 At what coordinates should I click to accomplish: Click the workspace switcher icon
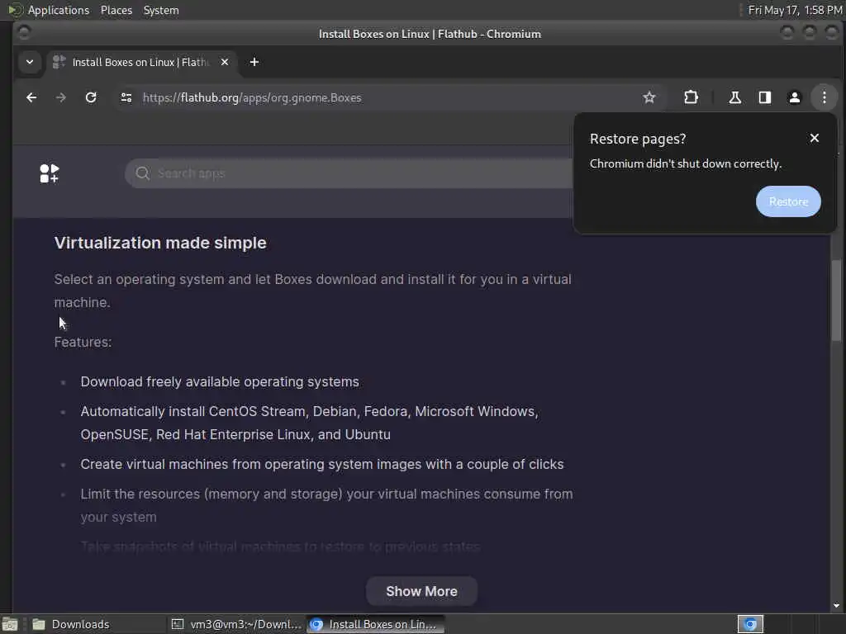750,624
